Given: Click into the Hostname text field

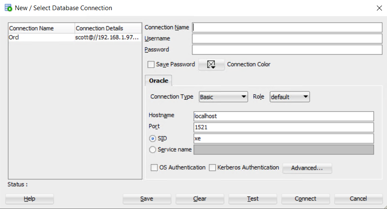Looking at the screenshot, I should pos(283,116).
